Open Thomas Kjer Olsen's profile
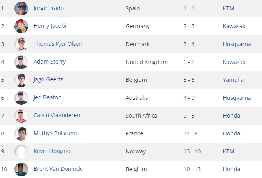 point(58,44)
